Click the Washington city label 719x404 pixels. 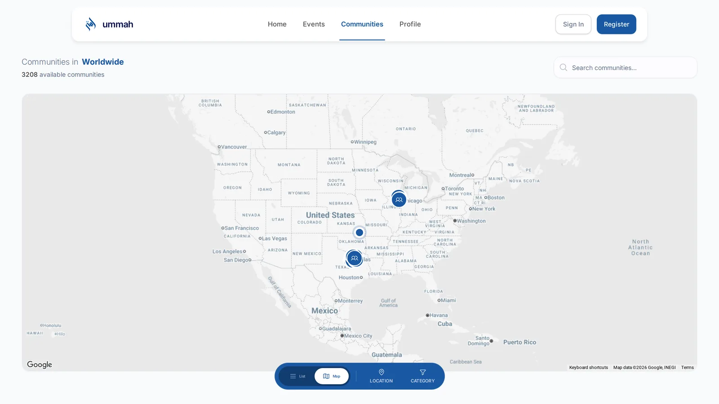pyautogui.click(x=471, y=221)
